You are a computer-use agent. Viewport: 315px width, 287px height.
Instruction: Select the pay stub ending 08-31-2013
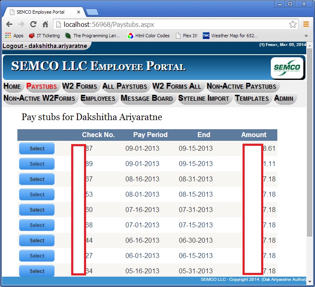[37, 179]
